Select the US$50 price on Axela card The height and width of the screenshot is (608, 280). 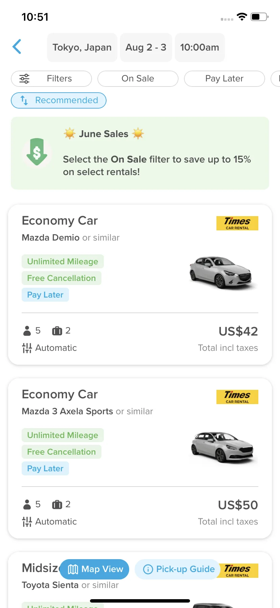tap(238, 505)
